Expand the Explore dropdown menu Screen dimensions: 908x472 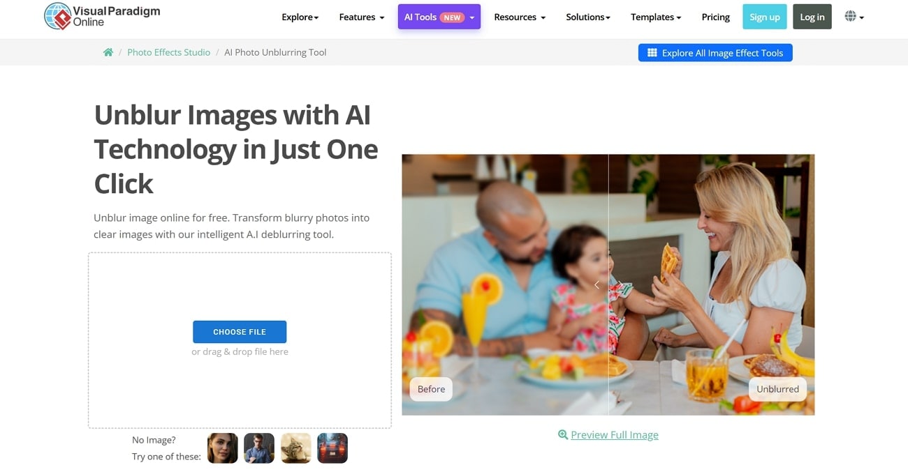click(x=300, y=17)
